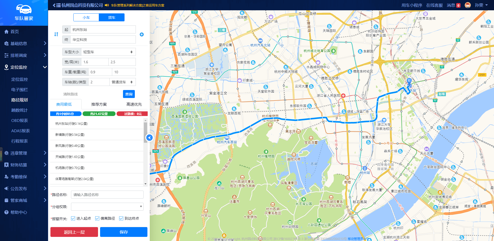This screenshot has height=241, width=494.
Task: Switch to the 小车 tab
Action: [x=86, y=17]
